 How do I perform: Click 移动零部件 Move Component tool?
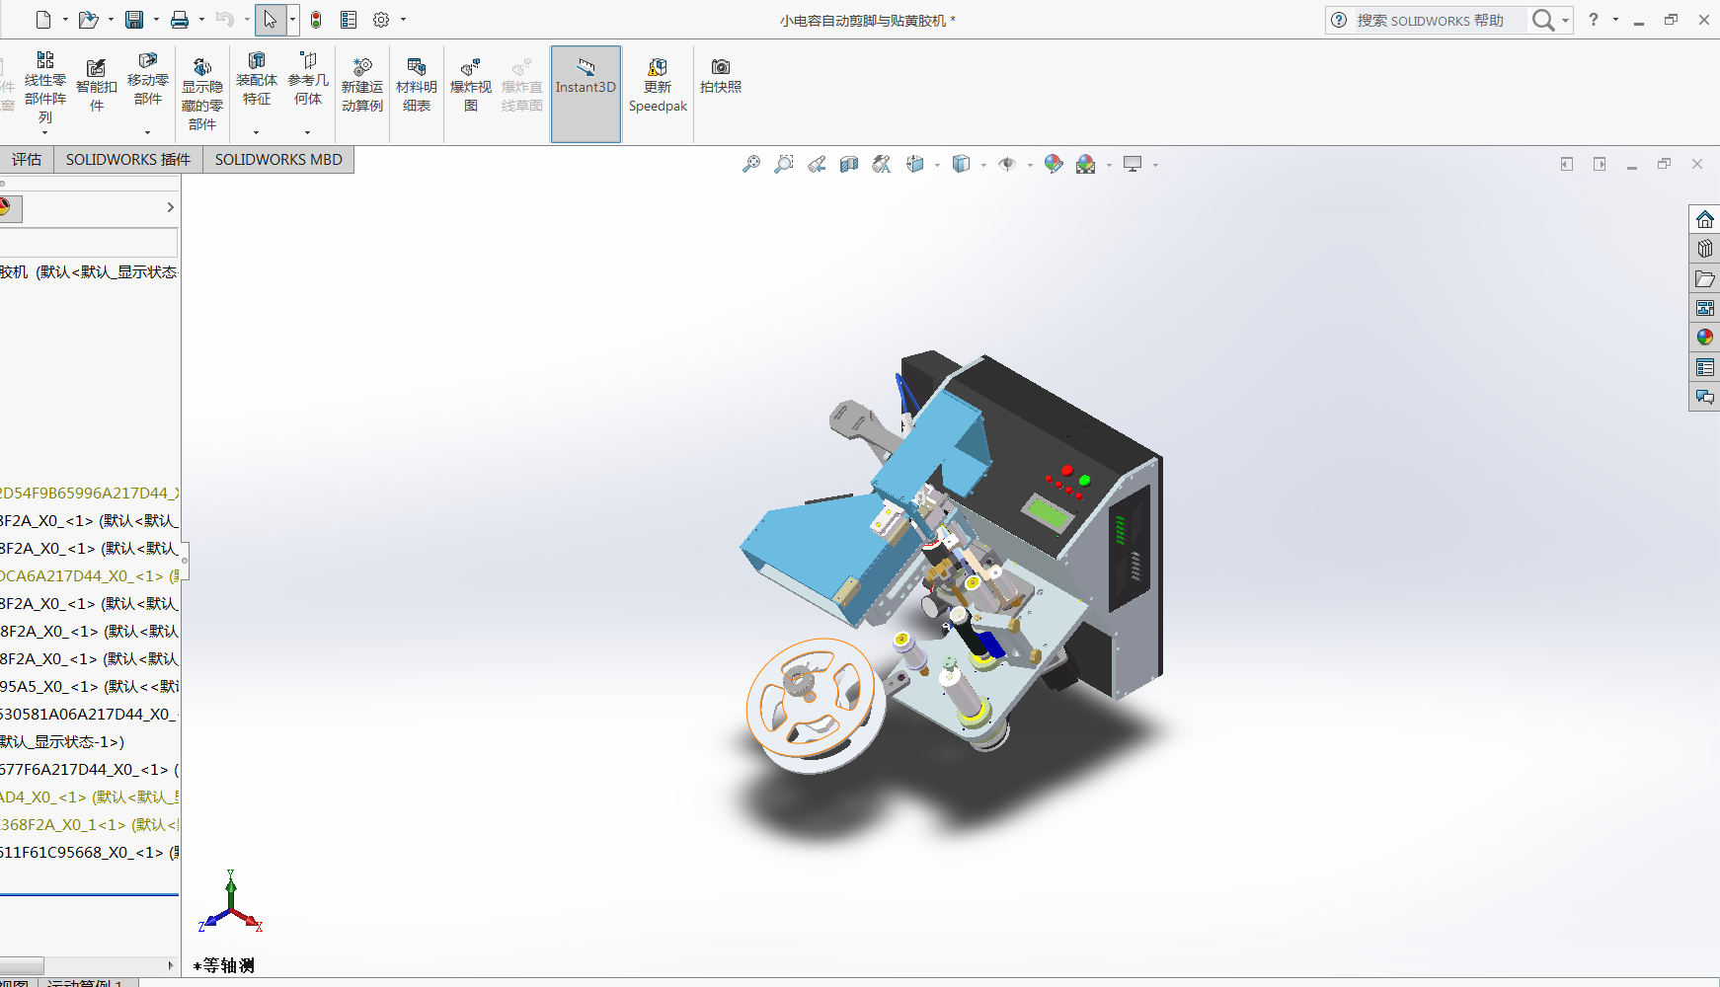pos(148,79)
